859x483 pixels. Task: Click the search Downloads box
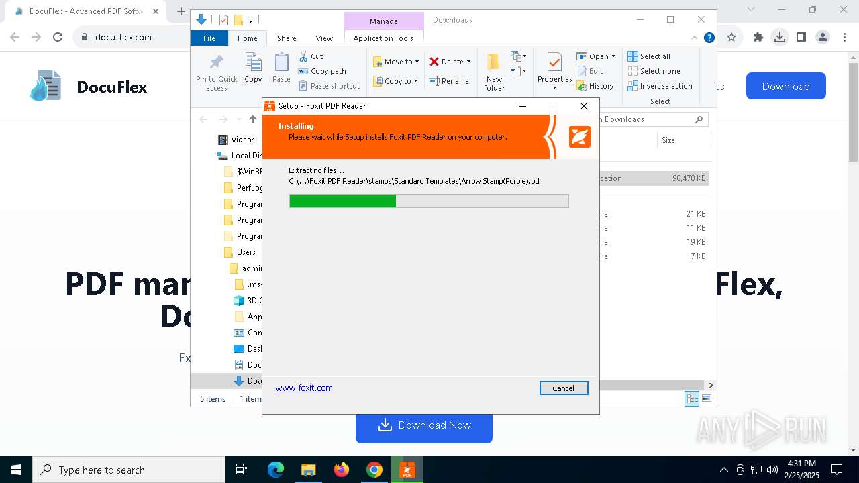[653, 119]
